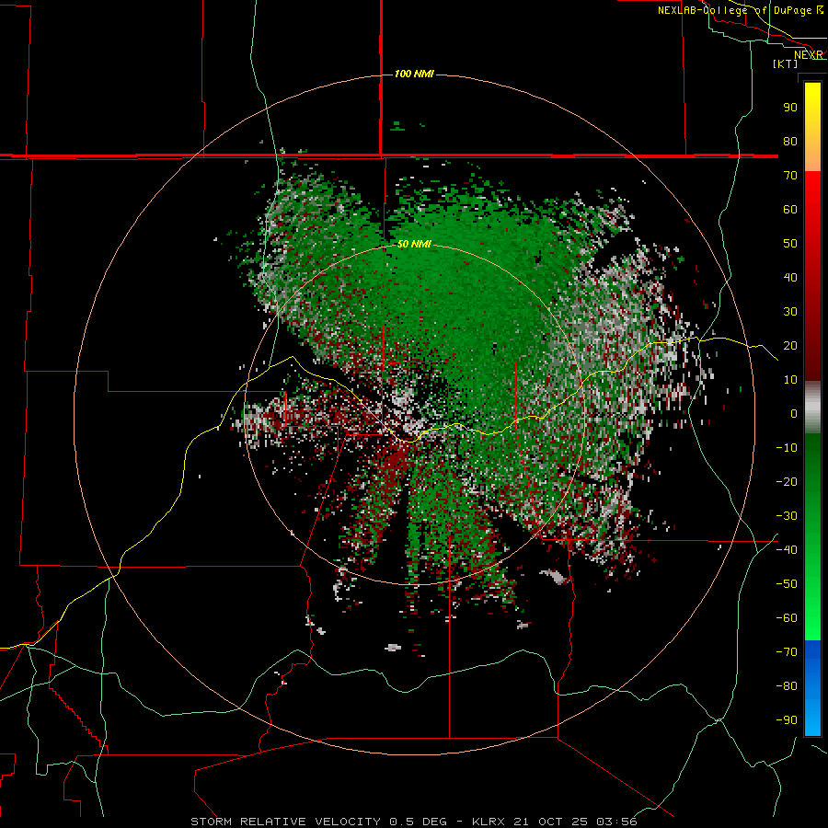Click the gray zero-velocity segment of color bar
Screen dimensions: 828x828
[812, 408]
